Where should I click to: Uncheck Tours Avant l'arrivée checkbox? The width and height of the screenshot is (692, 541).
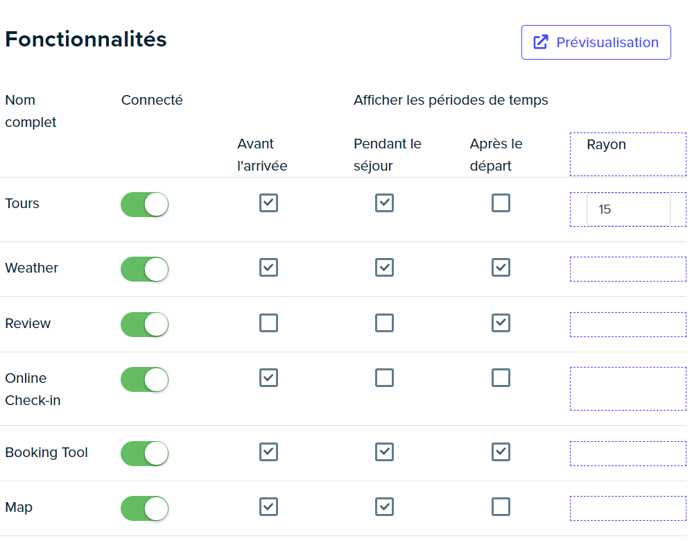click(269, 203)
